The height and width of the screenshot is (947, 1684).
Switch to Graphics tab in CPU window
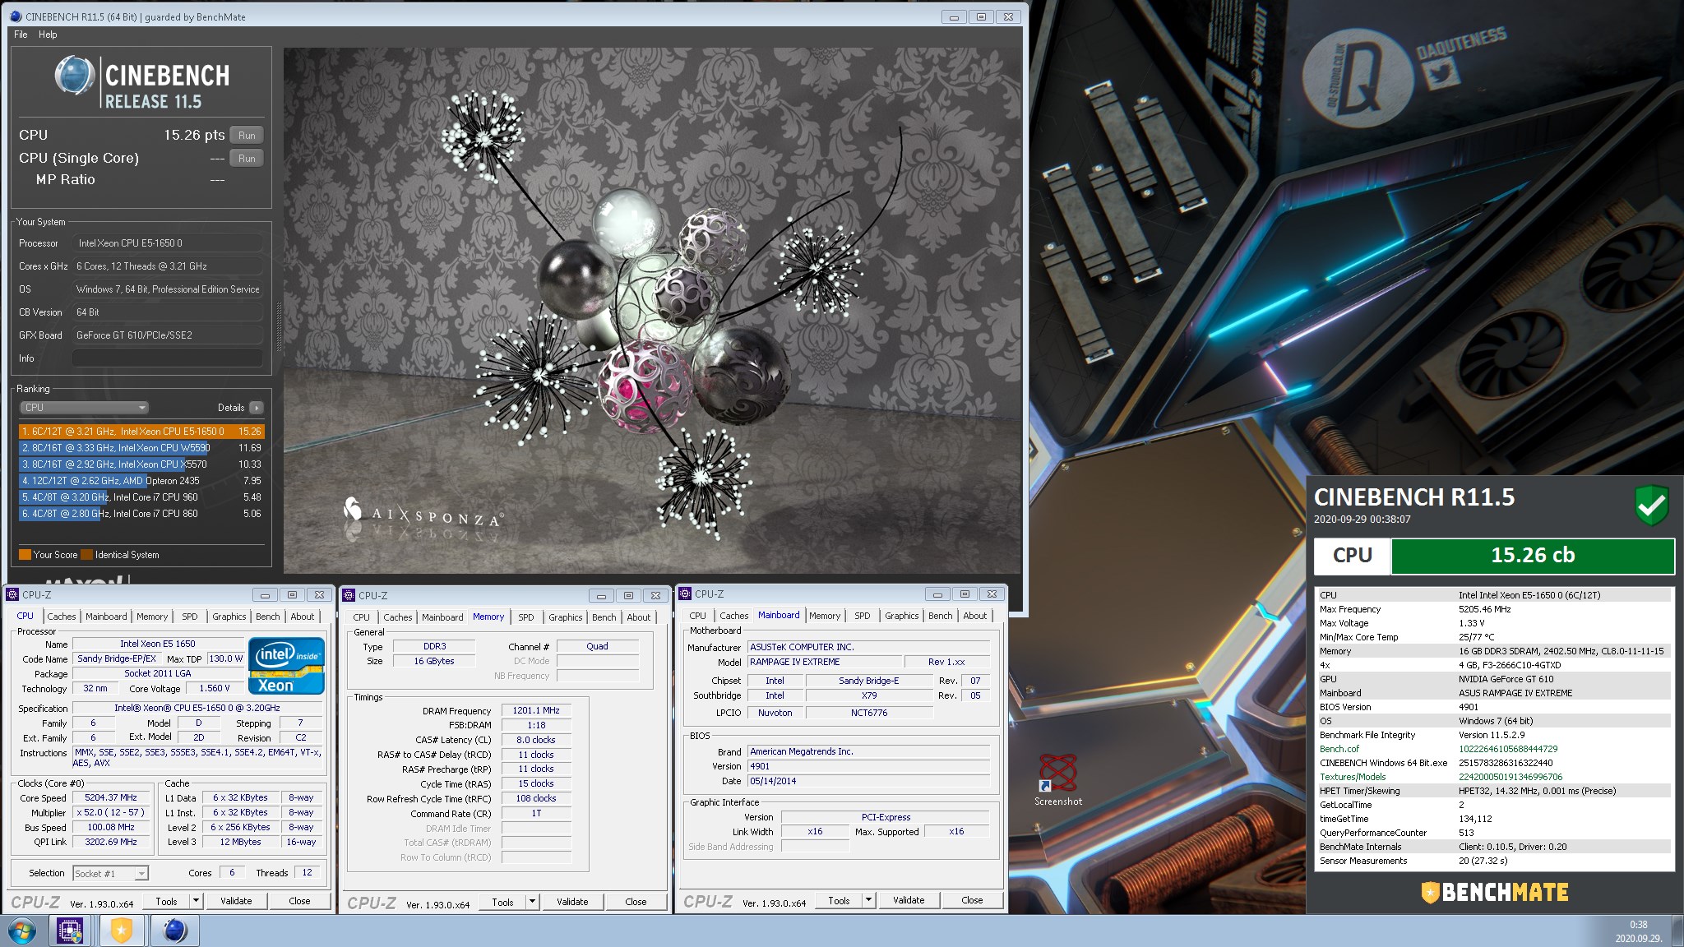[229, 617]
